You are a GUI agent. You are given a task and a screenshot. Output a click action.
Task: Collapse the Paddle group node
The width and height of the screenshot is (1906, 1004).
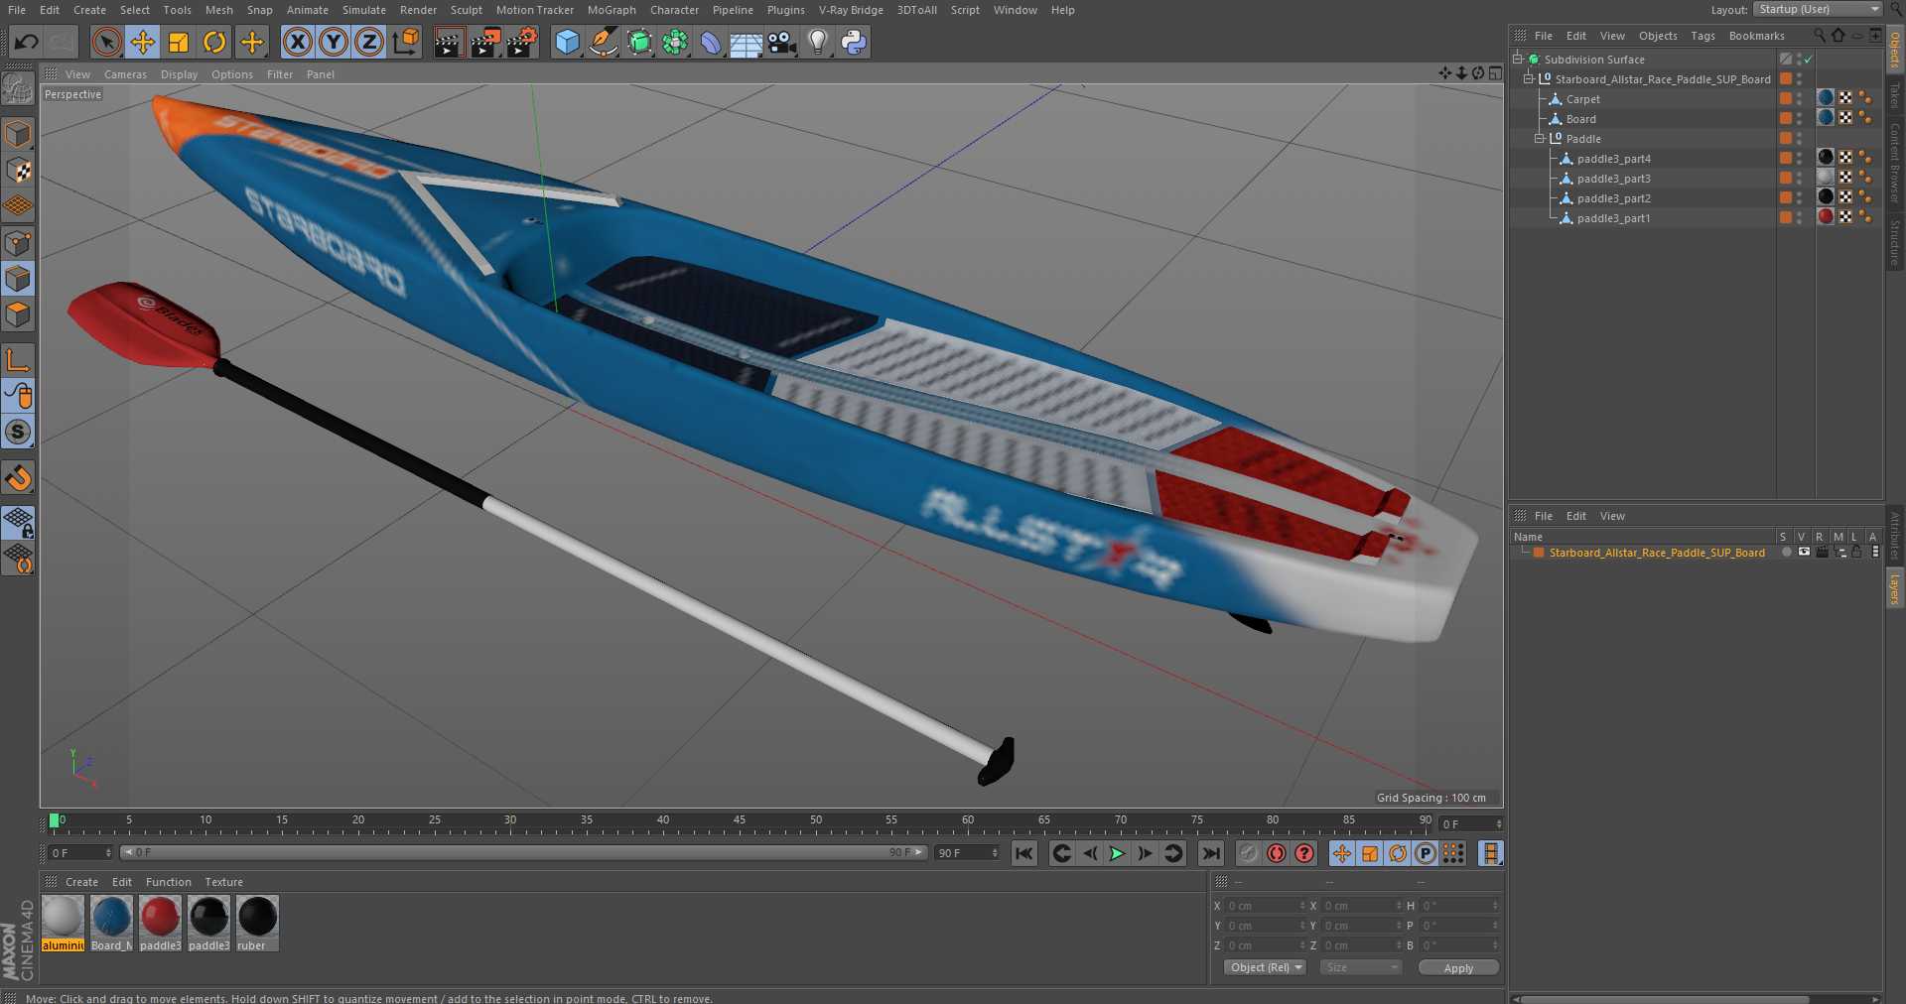click(1540, 139)
